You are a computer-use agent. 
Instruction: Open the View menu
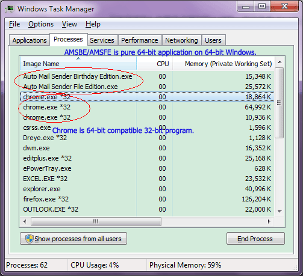click(x=69, y=24)
